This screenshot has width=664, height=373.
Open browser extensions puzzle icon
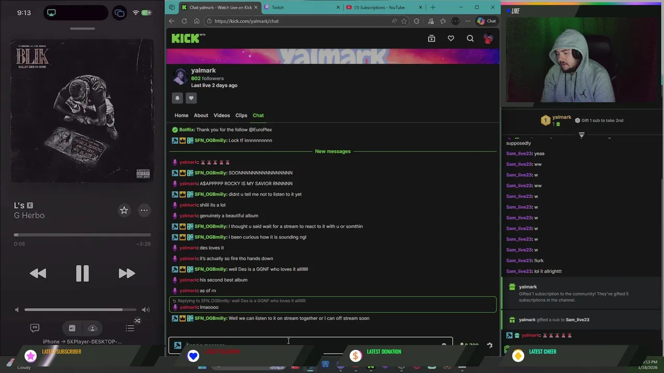(x=417, y=21)
